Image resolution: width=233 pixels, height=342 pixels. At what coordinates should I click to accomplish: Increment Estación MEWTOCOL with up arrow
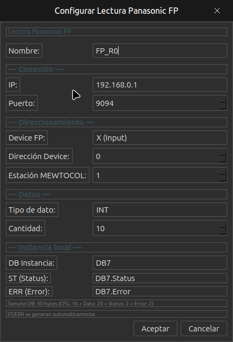(223, 172)
